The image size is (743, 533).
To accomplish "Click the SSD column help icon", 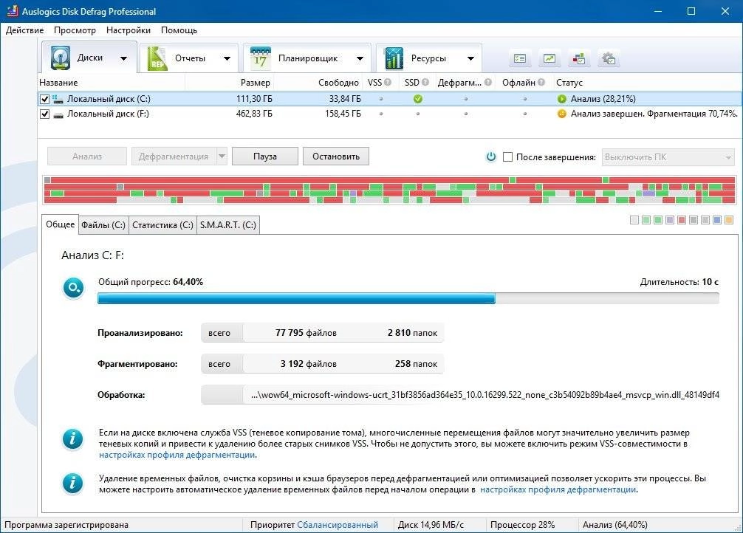I will point(425,83).
